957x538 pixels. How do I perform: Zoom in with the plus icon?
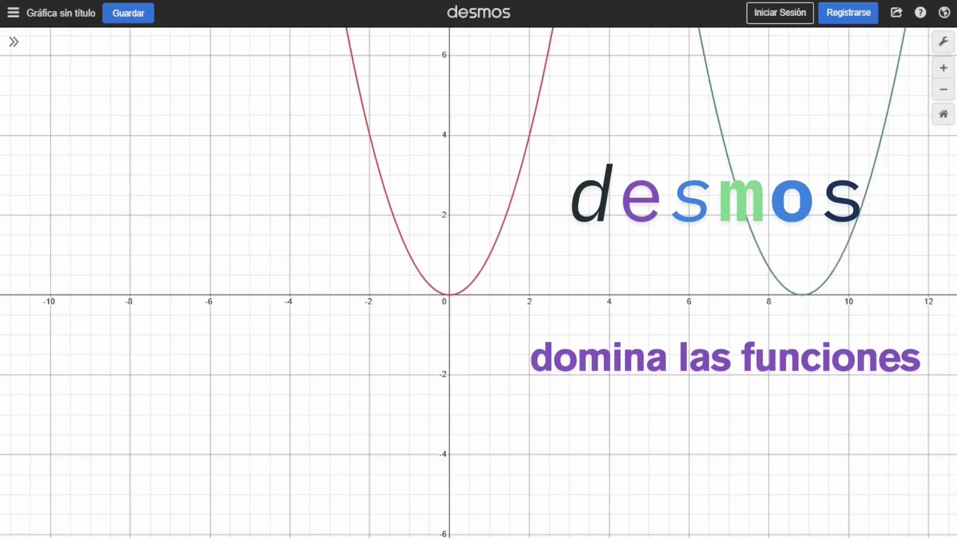click(x=943, y=68)
